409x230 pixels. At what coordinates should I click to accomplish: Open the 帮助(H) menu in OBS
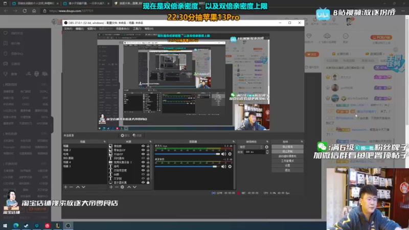149,29
